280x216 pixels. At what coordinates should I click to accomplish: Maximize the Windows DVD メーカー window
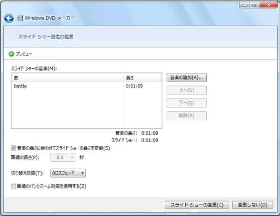pos(255,5)
